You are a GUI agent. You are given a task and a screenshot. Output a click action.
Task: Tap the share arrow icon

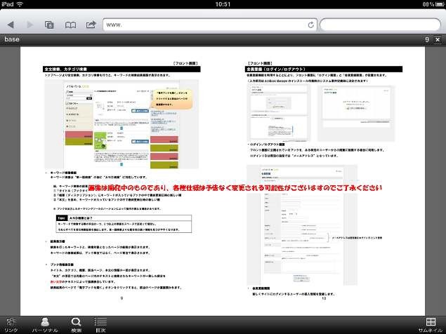[91, 25]
